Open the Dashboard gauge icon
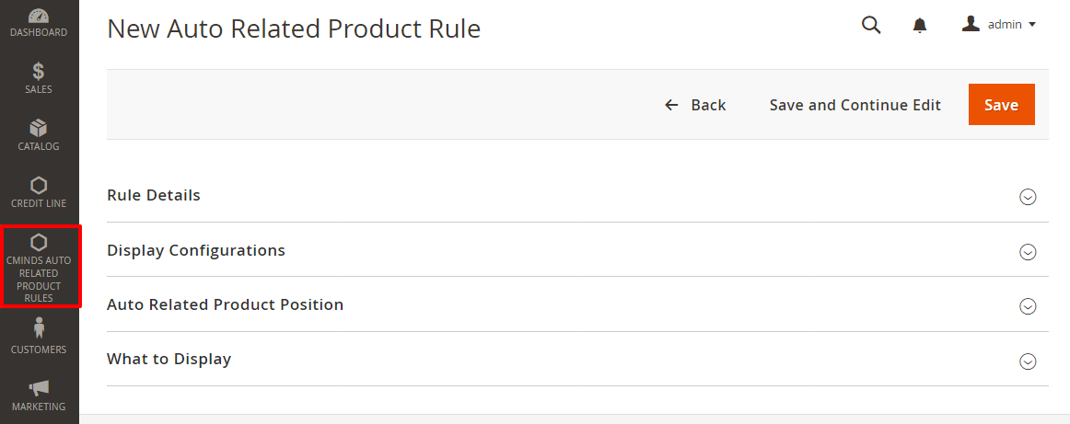Viewport: 1070px width, 424px height. 39,16
